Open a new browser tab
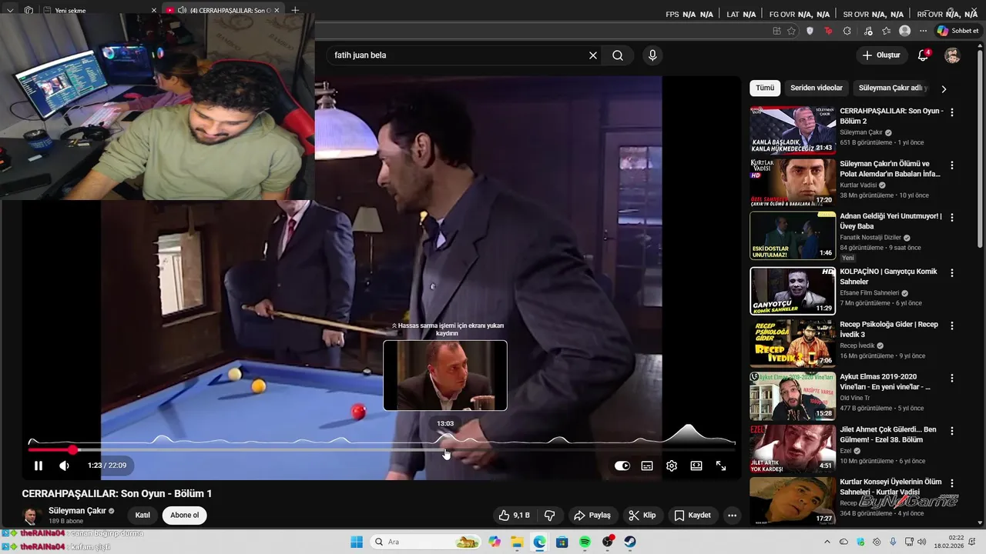The width and height of the screenshot is (986, 554). (295, 11)
